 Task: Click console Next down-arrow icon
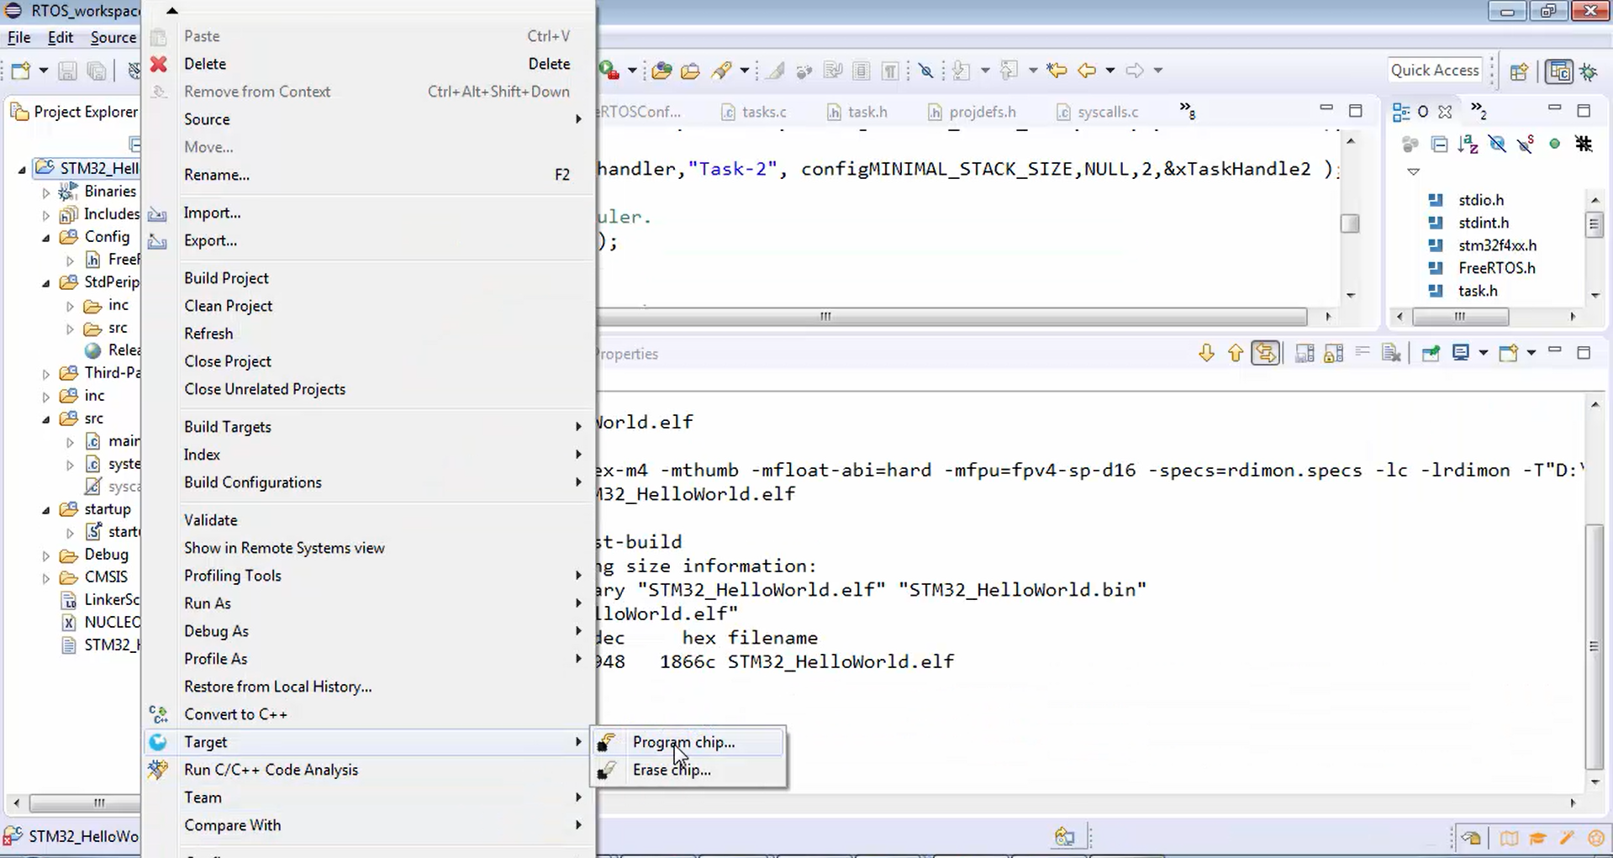[1206, 353]
